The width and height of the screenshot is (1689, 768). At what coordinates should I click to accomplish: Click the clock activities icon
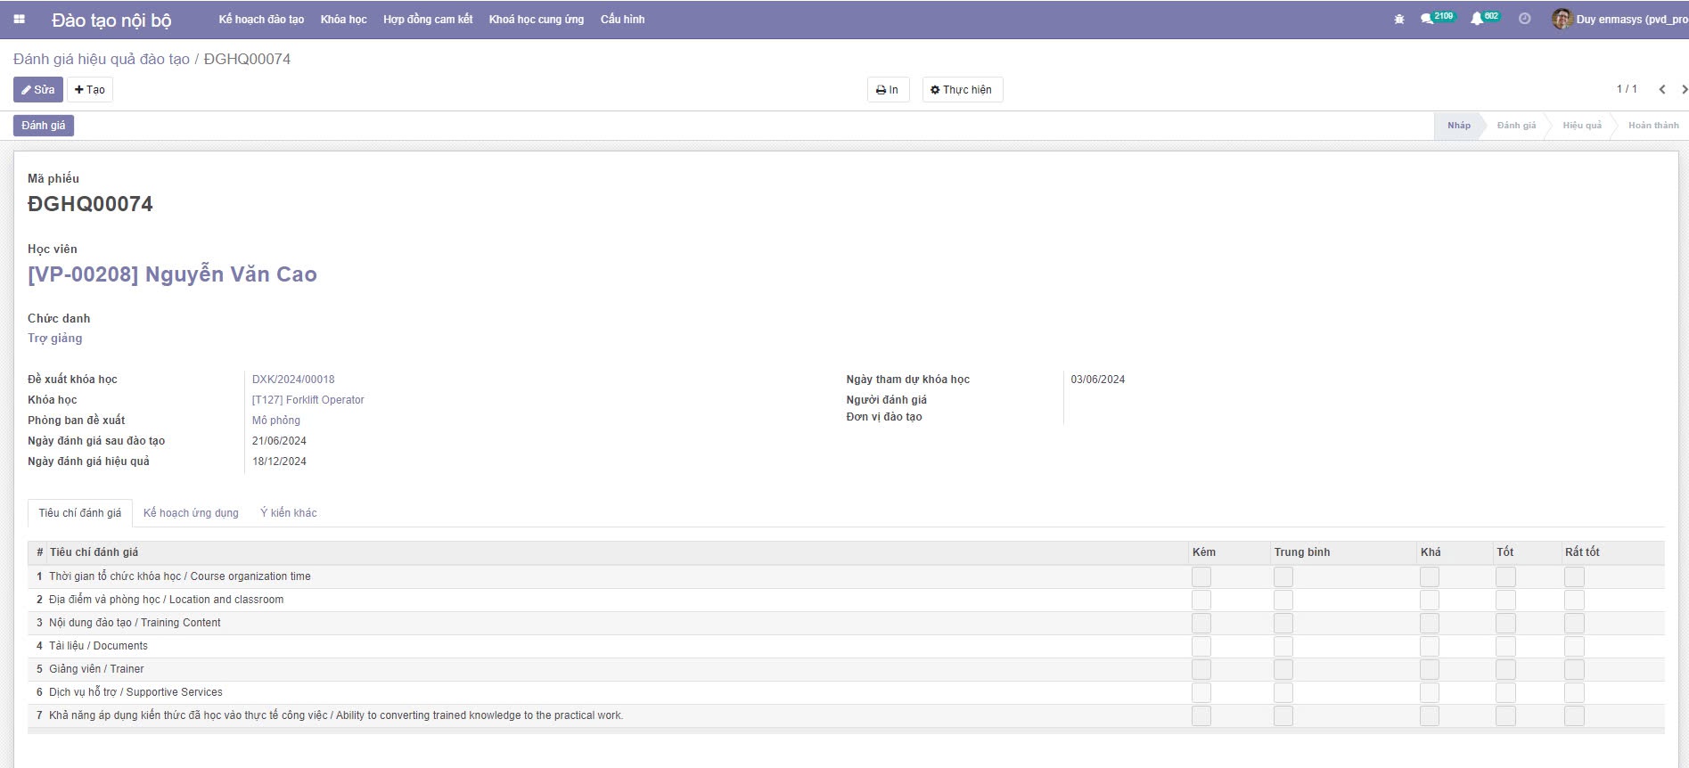[1524, 19]
